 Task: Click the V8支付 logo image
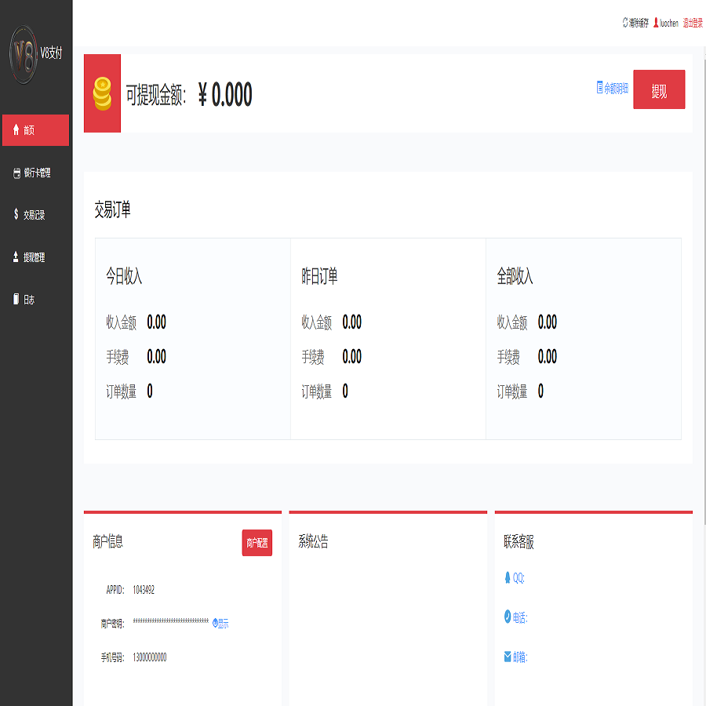(24, 53)
